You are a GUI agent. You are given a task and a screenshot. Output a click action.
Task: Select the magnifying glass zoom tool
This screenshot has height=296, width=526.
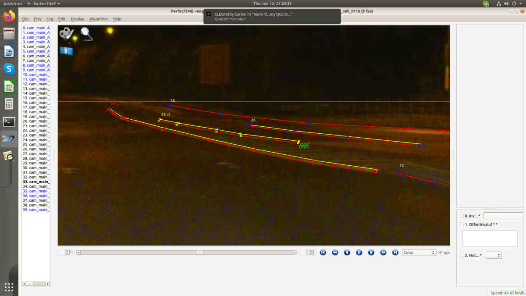click(87, 34)
